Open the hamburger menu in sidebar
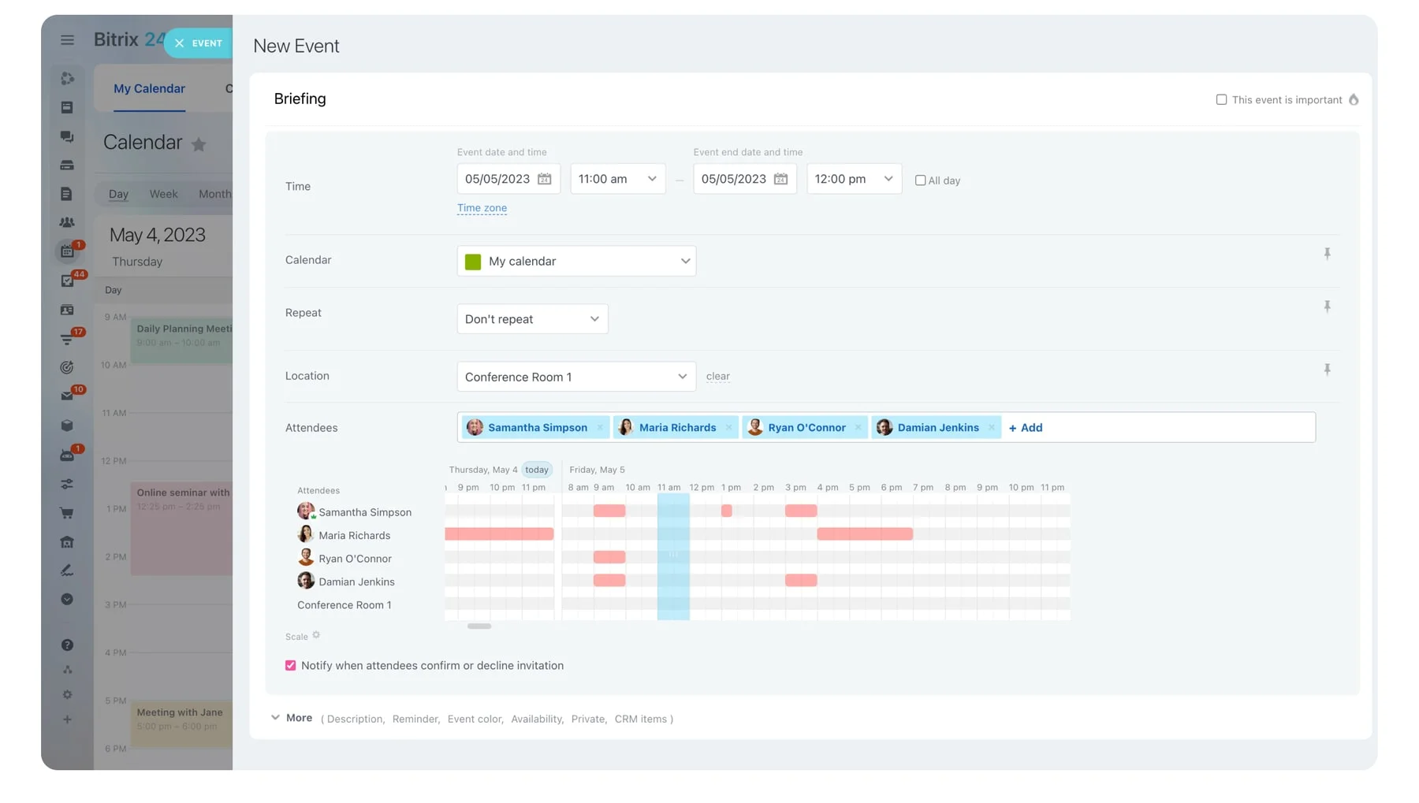 point(67,40)
